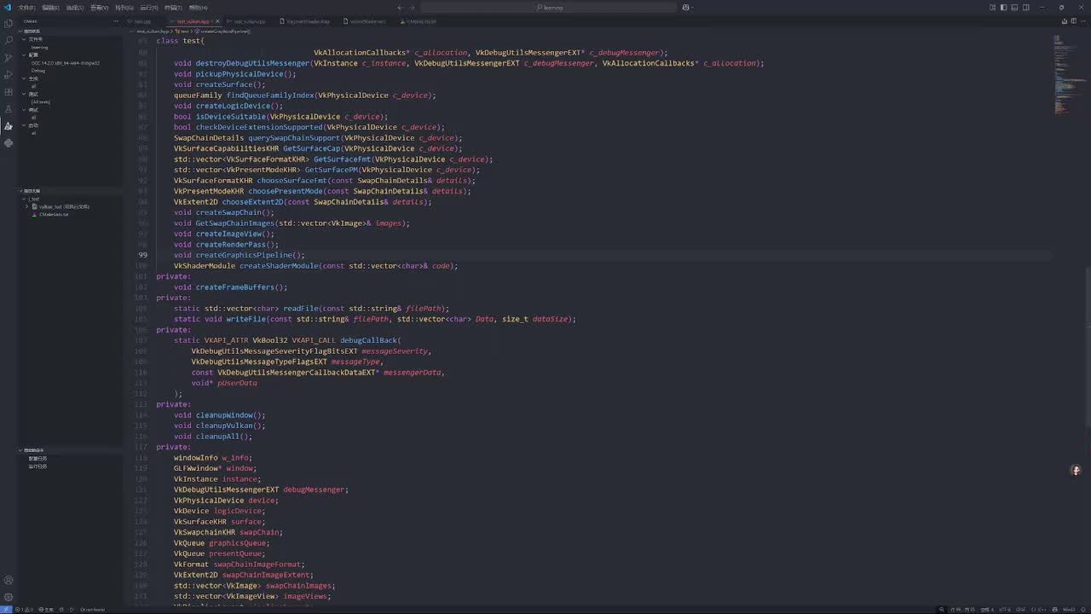The width and height of the screenshot is (1091, 614).
Task: Open the Run and Debug view
Action: (x=9, y=74)
